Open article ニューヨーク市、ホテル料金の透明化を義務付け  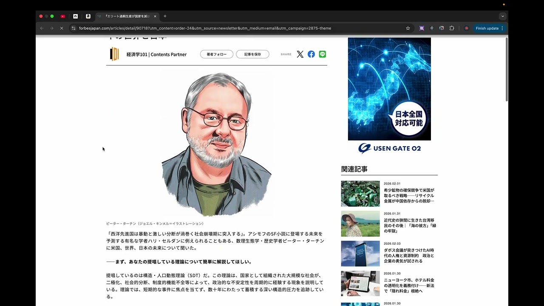pos(409,286)
